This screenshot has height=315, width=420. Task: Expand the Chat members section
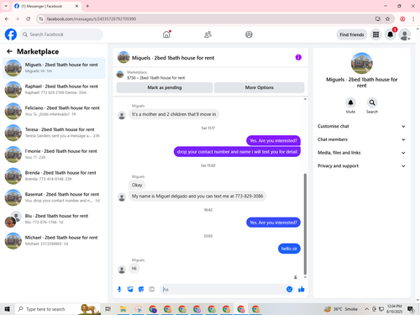(361, 139)
